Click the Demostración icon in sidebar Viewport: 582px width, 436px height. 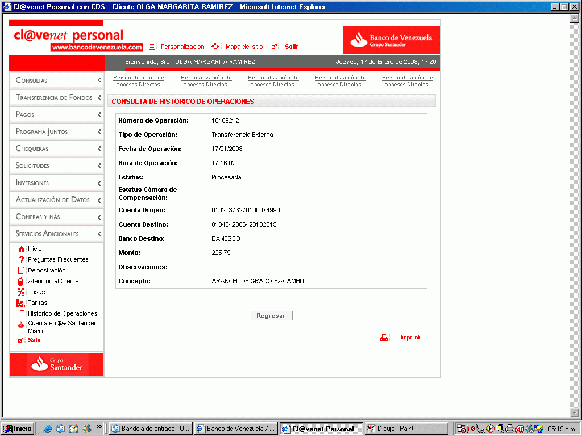click(22, 270)
